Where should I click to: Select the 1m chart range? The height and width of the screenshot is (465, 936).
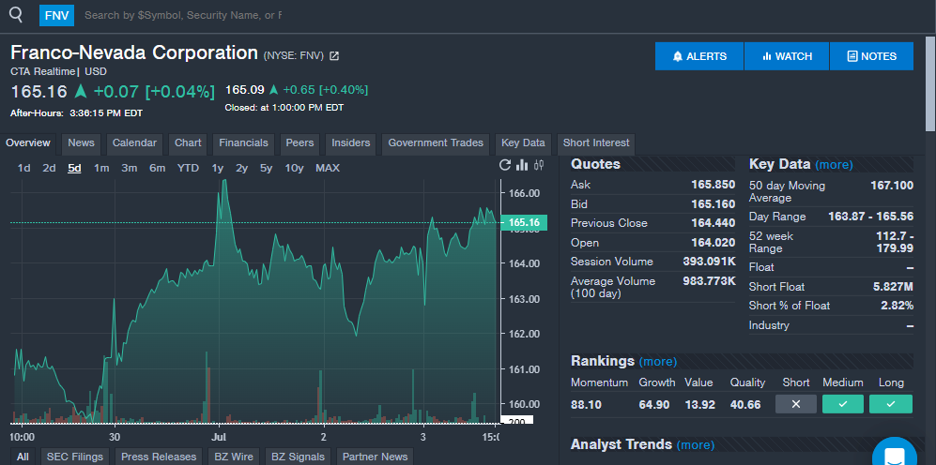point(101,168)
